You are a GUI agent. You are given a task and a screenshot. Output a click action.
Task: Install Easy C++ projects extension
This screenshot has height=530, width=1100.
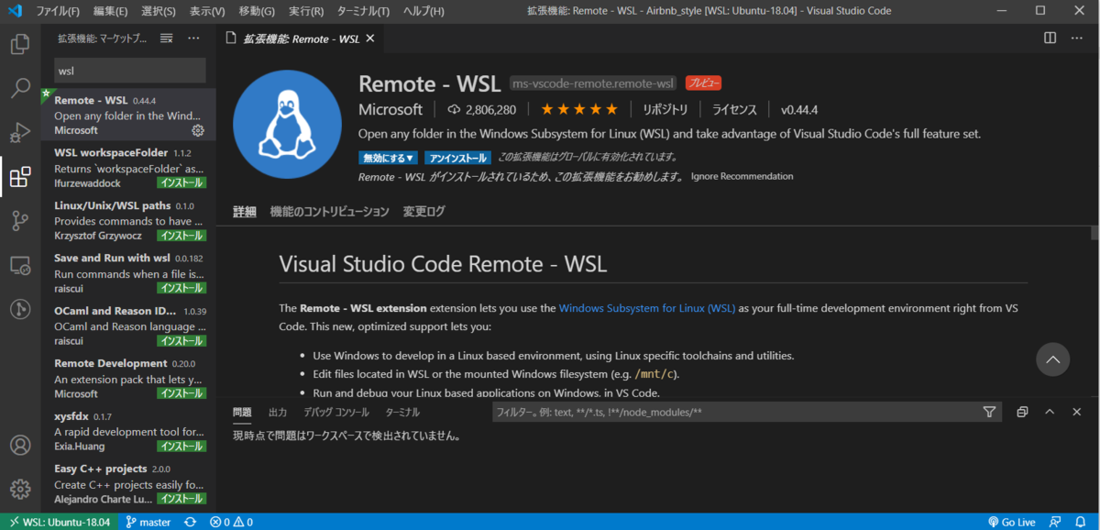point(181,499)
